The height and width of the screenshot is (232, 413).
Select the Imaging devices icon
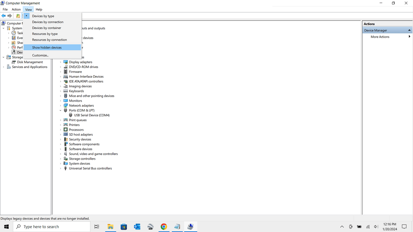(x=66, y=86)
